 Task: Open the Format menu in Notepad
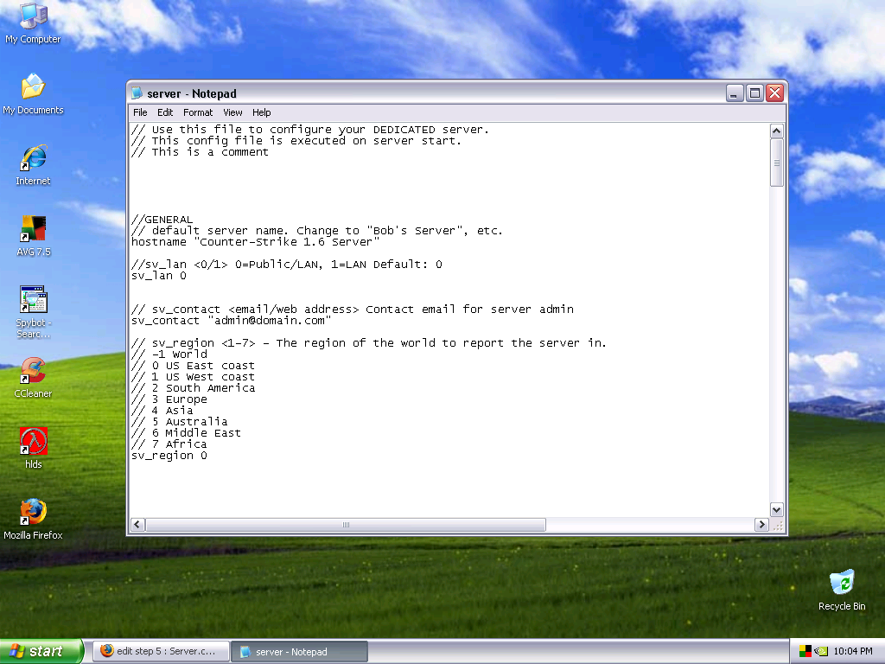pyautogui.click(x=198, y=112)
